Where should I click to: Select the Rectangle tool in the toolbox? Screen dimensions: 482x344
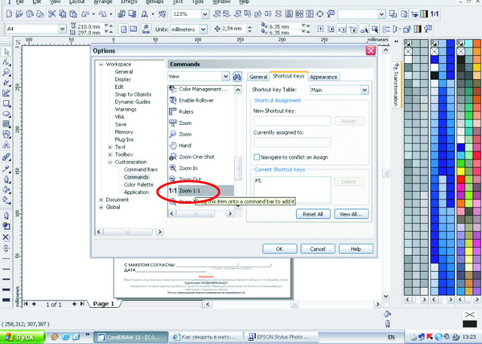point(6,104)
